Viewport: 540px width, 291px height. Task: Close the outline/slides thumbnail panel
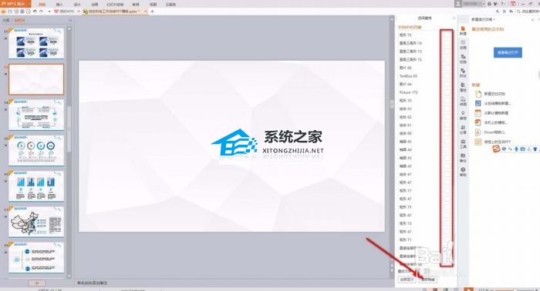pyautogui.click(x=70, y=21)
